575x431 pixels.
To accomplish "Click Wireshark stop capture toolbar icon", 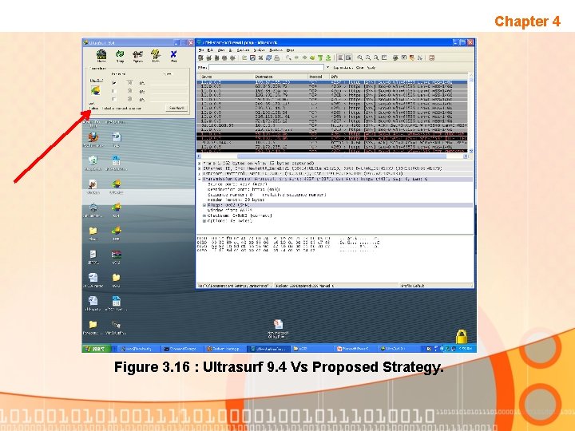I will (224, 58).
